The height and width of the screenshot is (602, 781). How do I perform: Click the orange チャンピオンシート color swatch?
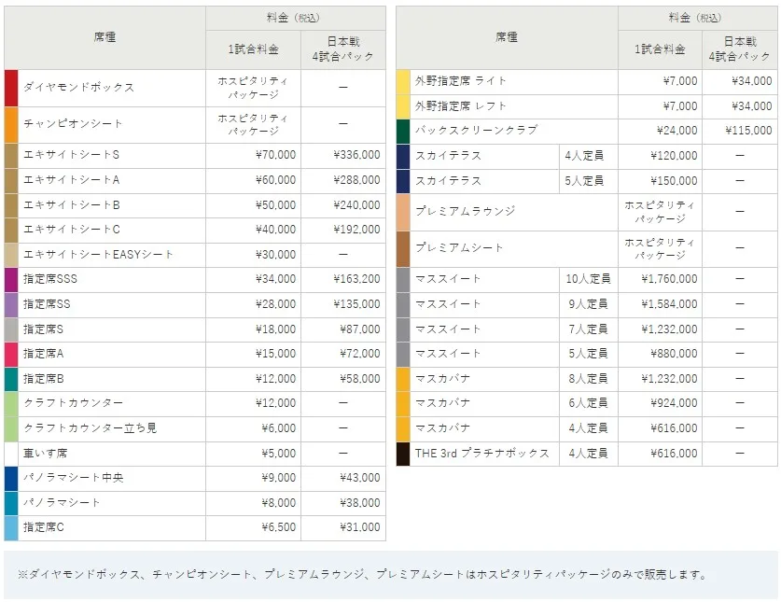tap(11, 124)
